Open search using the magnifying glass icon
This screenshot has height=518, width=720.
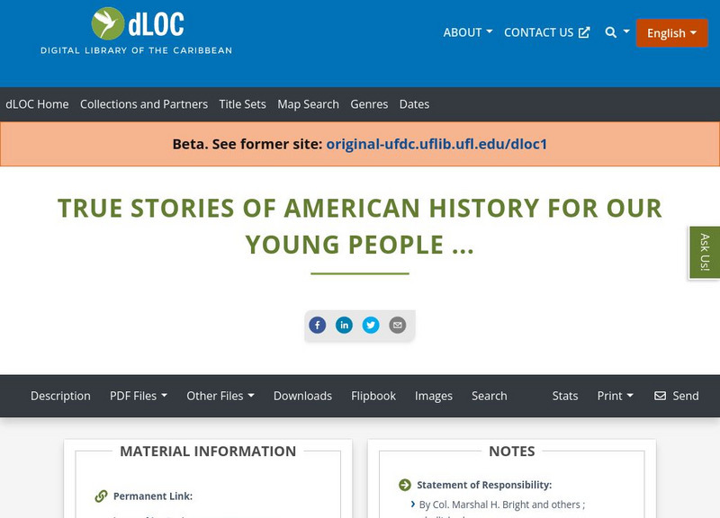click(610, 32)
